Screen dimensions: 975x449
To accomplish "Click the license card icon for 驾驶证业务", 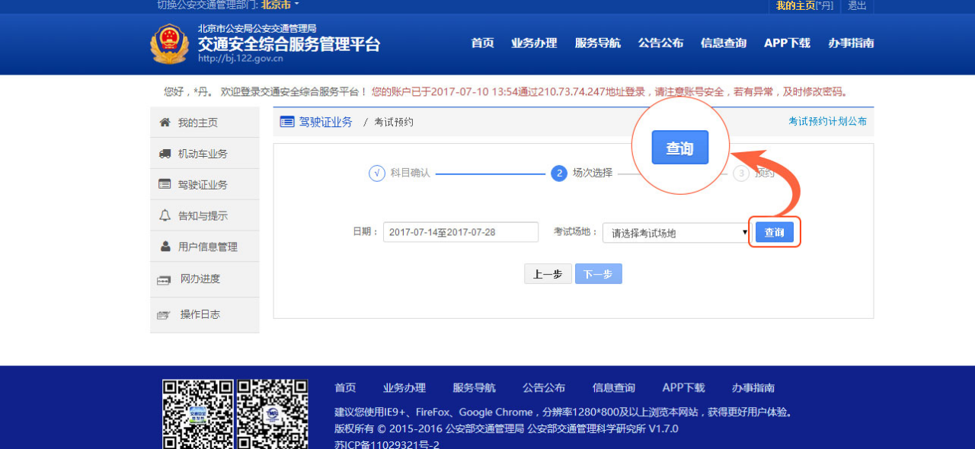I will click(165, 184).
